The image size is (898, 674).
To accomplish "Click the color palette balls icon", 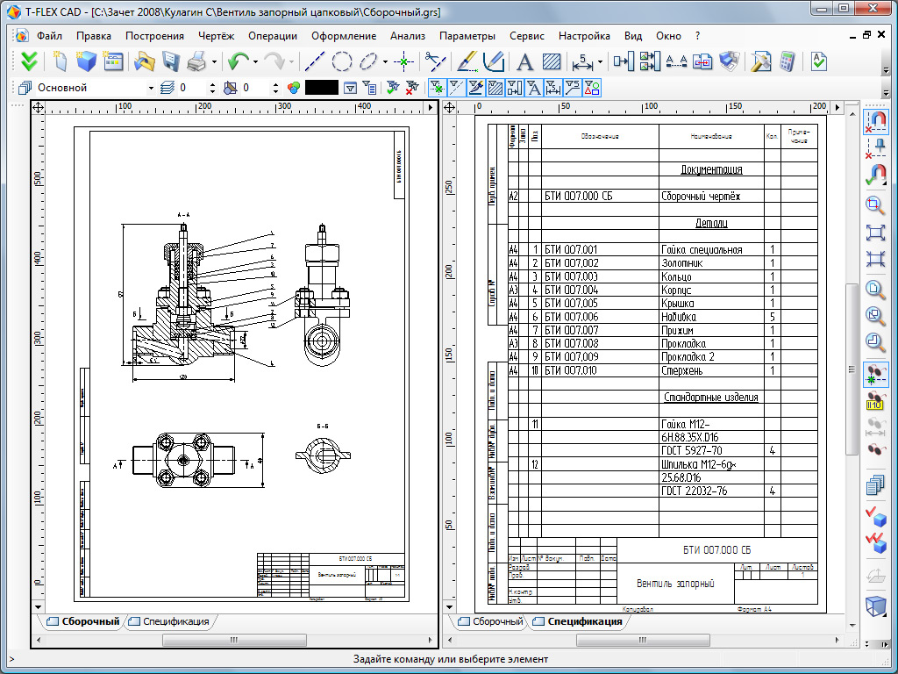I will pos(294,88).
